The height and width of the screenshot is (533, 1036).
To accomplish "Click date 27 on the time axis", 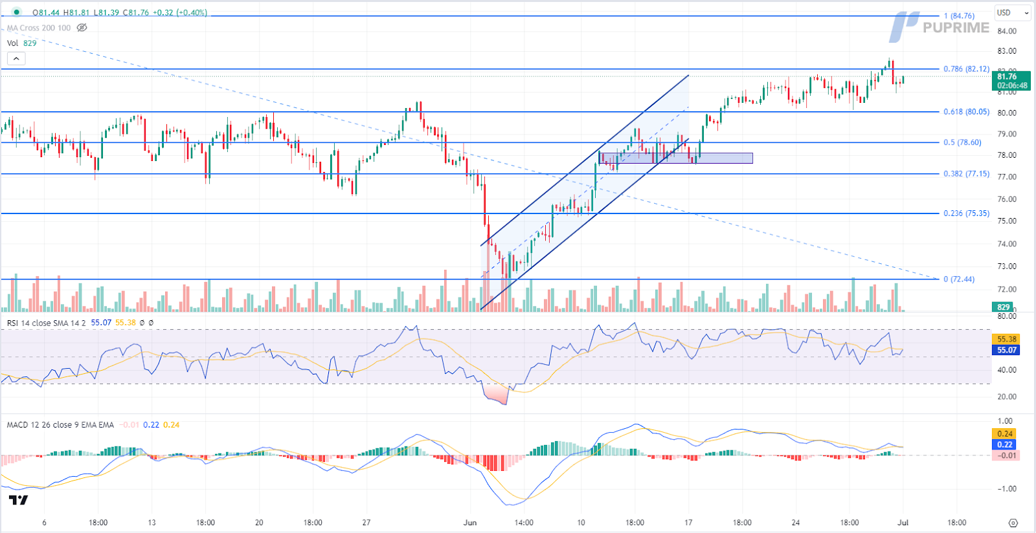I will [366, 523].
